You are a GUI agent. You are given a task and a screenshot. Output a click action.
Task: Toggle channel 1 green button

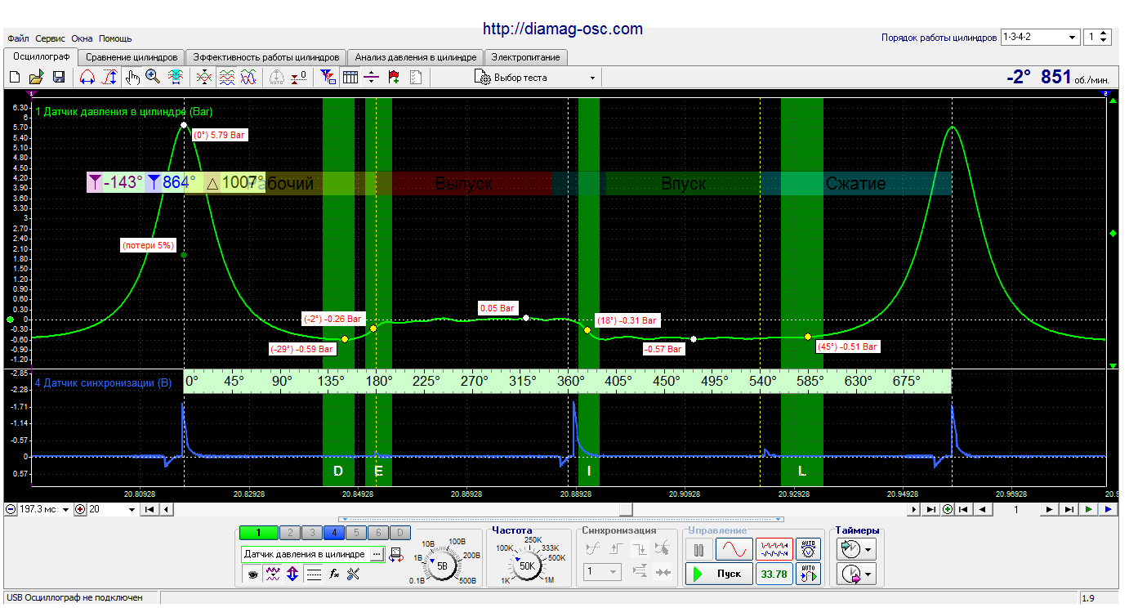click(x=259, y=533)
